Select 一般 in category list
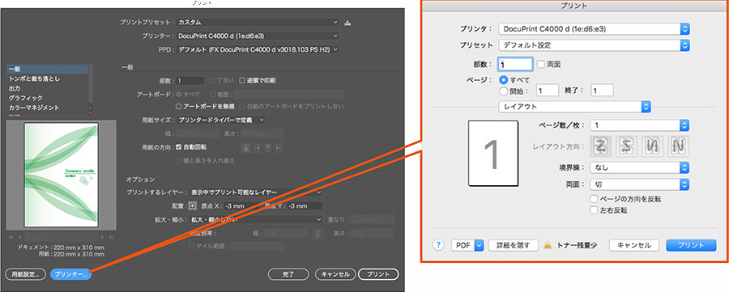The width and height of the screenshot is (729, 292). coord(47,70)
